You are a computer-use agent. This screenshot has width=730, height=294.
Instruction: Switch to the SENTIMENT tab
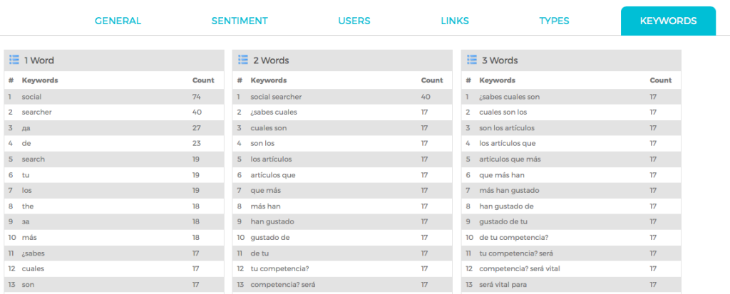[x=240, y=21]
